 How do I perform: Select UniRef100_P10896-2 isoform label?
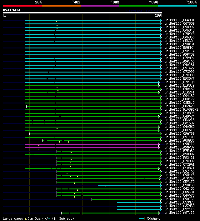pos(181,110)
